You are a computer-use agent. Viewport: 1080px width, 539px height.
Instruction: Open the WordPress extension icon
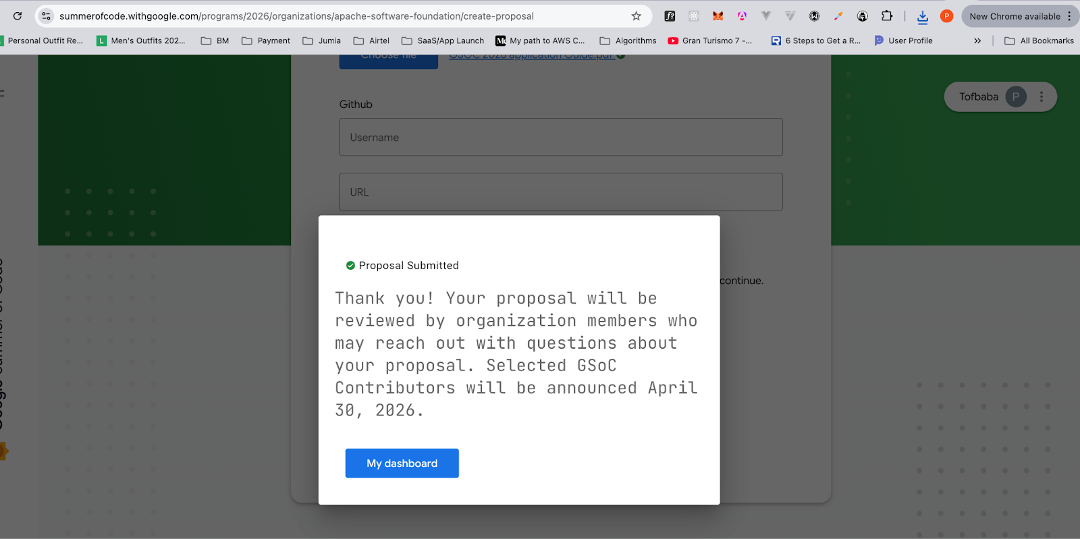(x=814, y=16)
